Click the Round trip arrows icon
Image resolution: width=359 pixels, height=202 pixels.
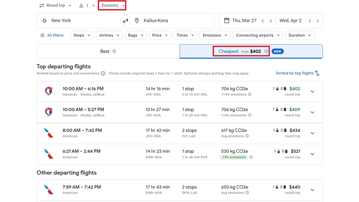41,6
